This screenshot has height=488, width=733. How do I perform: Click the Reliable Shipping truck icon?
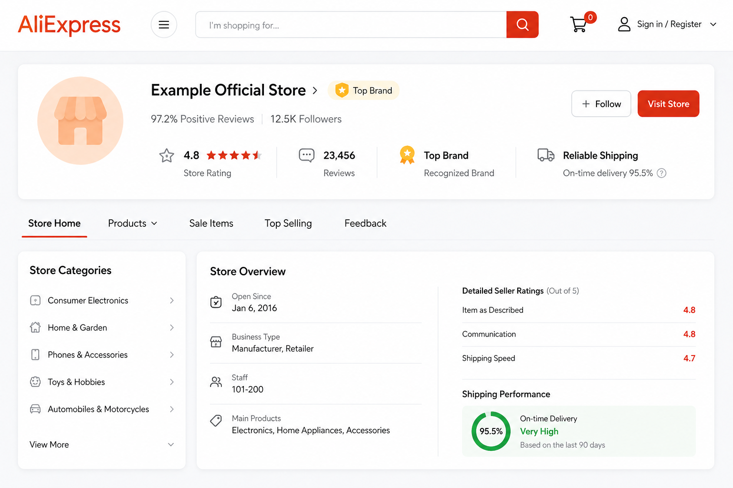545,155
